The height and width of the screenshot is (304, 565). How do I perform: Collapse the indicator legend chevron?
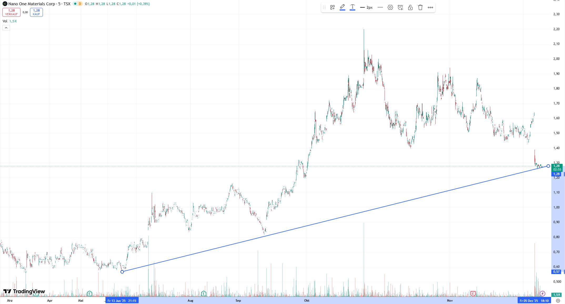click(6, 28)
